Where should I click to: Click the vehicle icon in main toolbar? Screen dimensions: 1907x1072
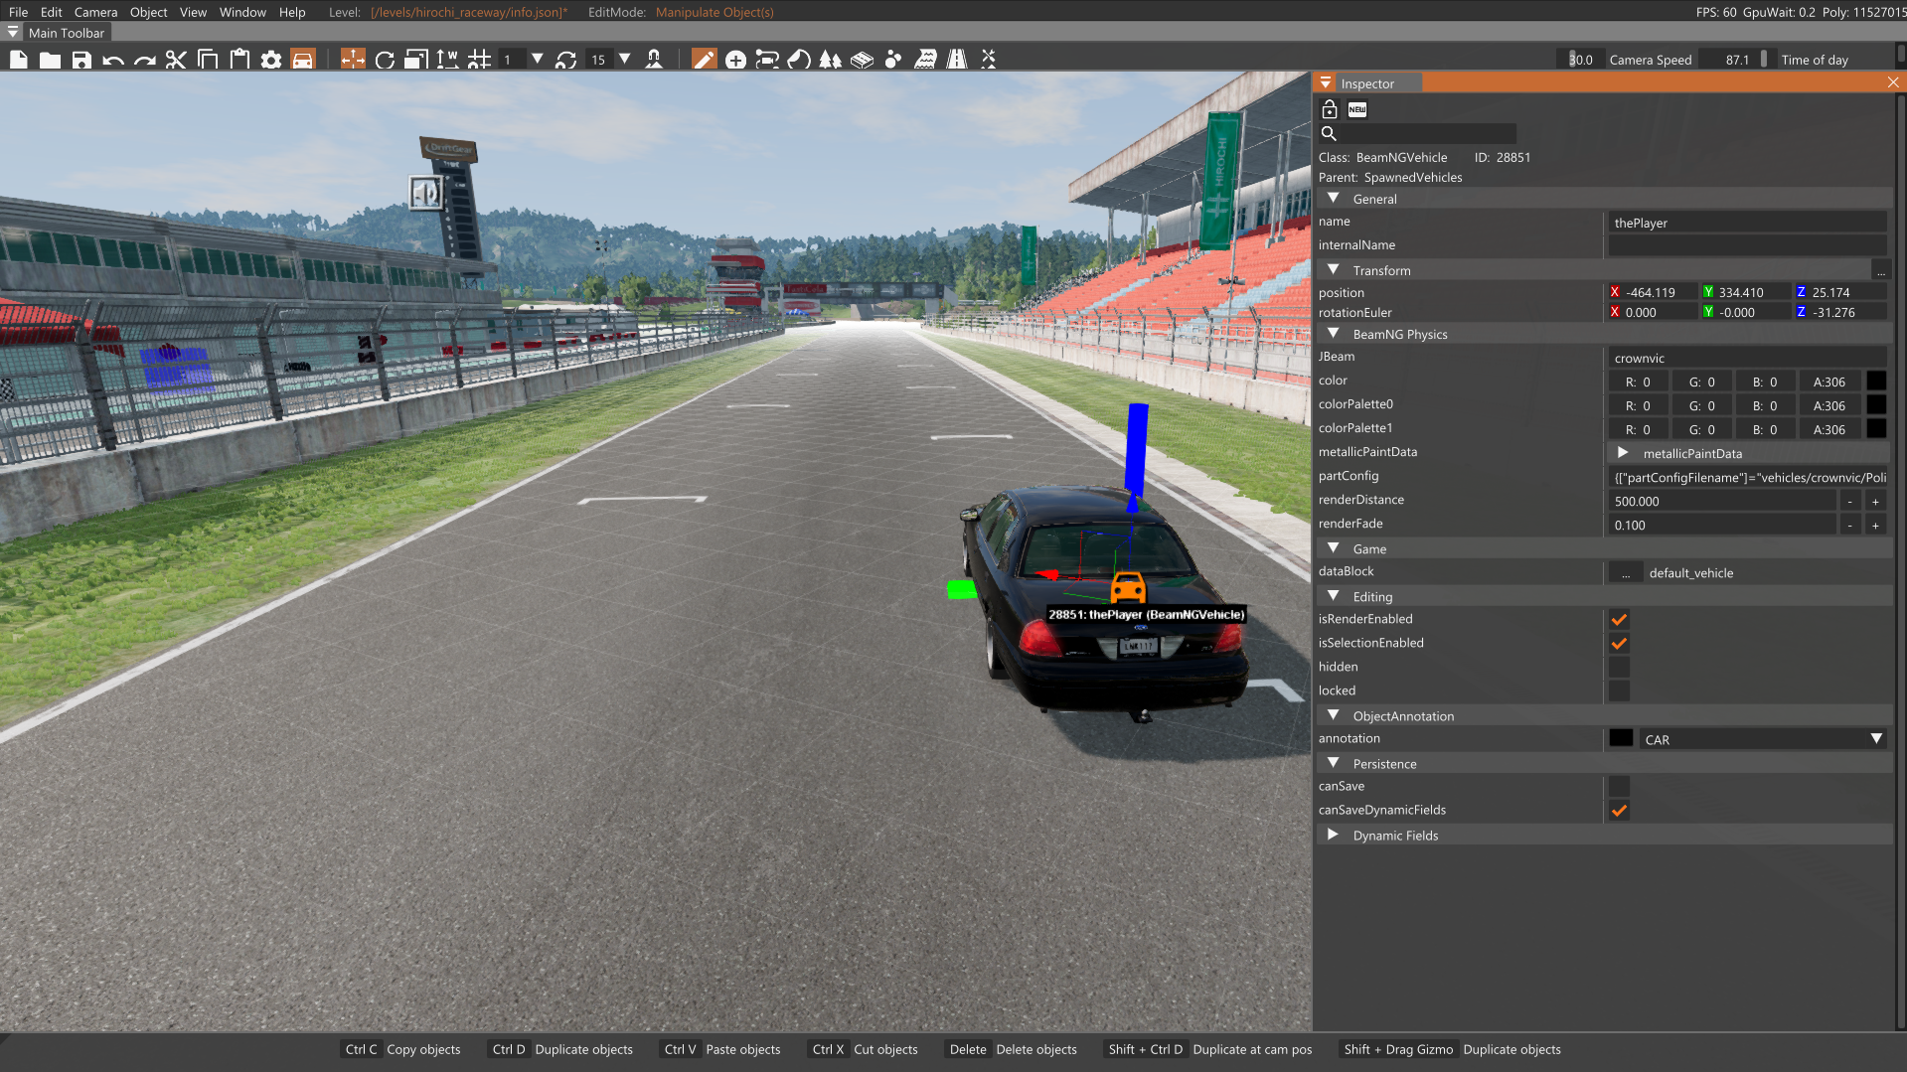pos(302,60)
